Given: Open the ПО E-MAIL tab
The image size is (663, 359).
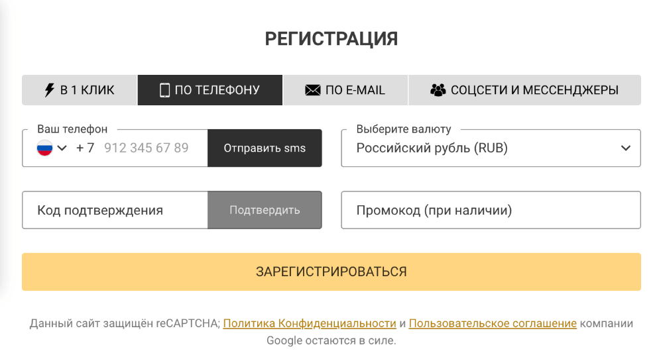Looking at the screenshot, I should pos(345,90).
